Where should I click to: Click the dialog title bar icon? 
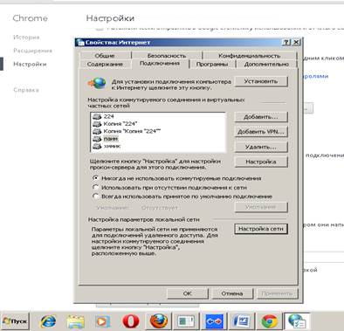pyautogui.click(x=79, y=43)
